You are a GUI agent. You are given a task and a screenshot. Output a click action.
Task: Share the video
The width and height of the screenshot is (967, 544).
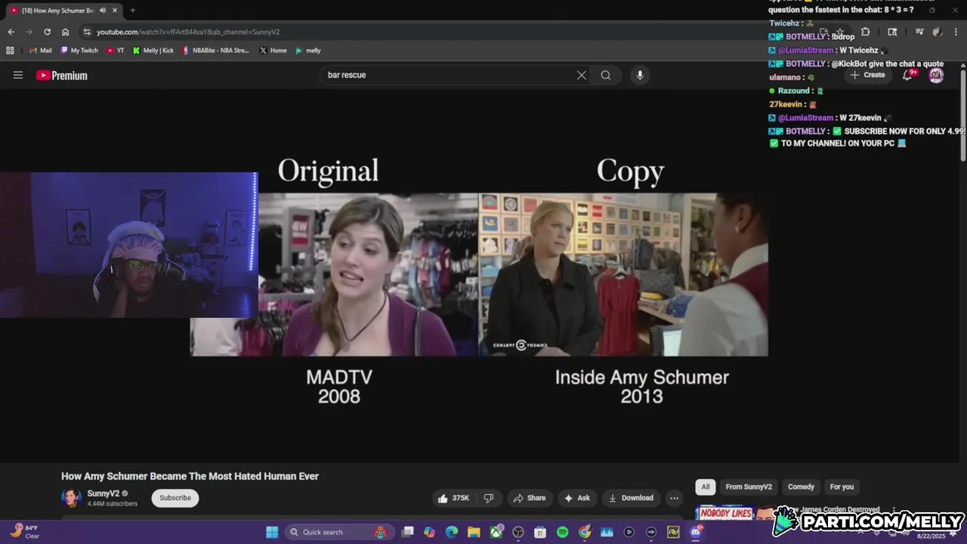click(x=529, y=498)
